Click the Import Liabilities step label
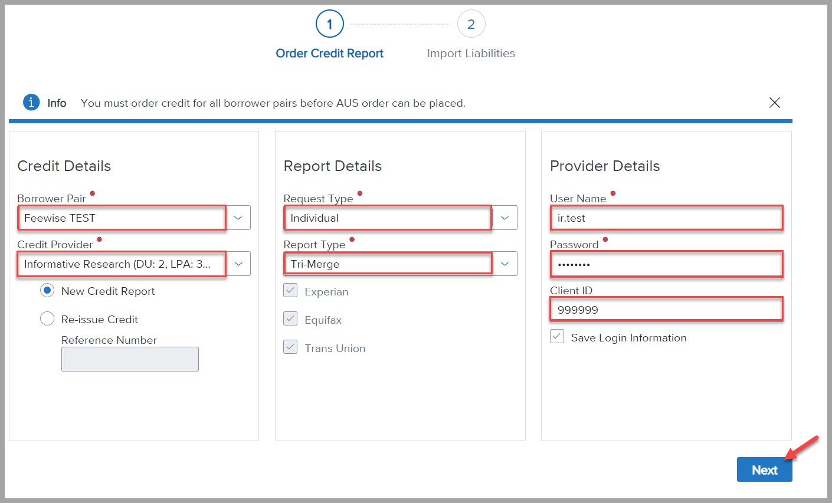 click(x=471, y=53)
